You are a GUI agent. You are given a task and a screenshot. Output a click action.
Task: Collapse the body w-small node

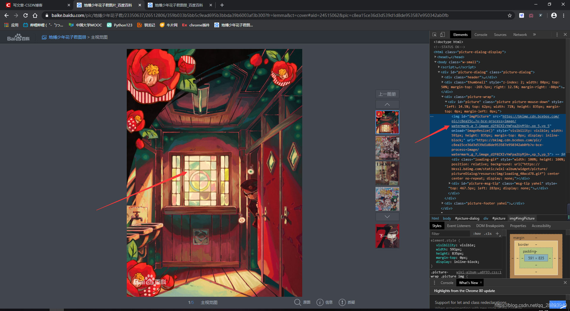[x=436, y=62]
